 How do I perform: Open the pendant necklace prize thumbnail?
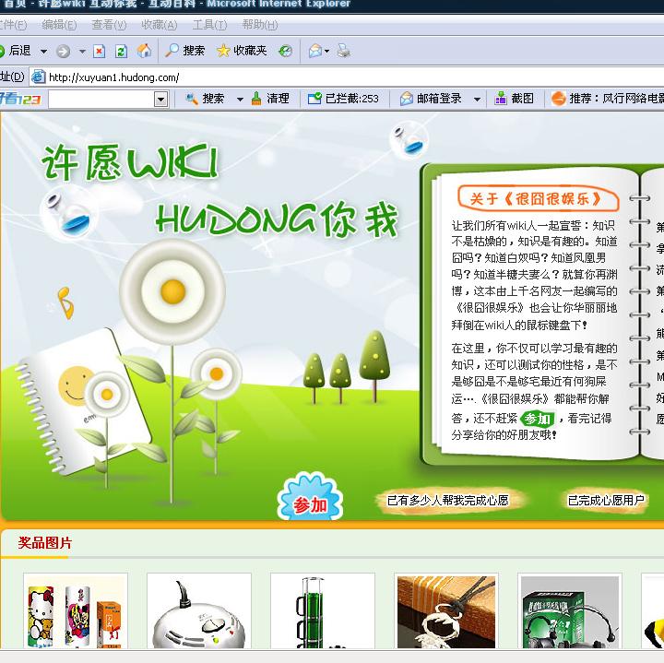pyautogui.click(x=446, y=611)
